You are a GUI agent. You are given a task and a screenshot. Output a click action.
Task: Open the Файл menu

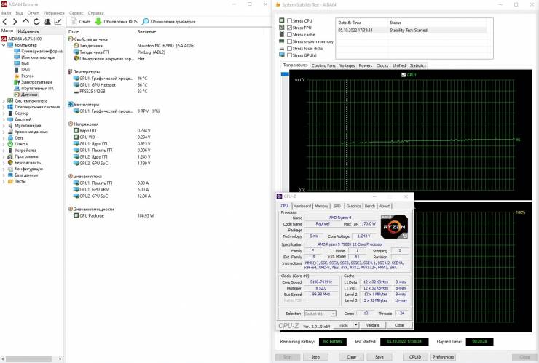pos(6,13)
